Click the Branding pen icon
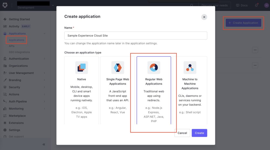This screenshot has width=270, height=150. [x=5, y=80]
